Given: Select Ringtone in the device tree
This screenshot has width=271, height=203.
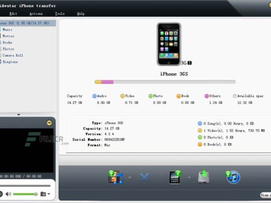Looking at the screenshot, I should click(x=10, y=62).
